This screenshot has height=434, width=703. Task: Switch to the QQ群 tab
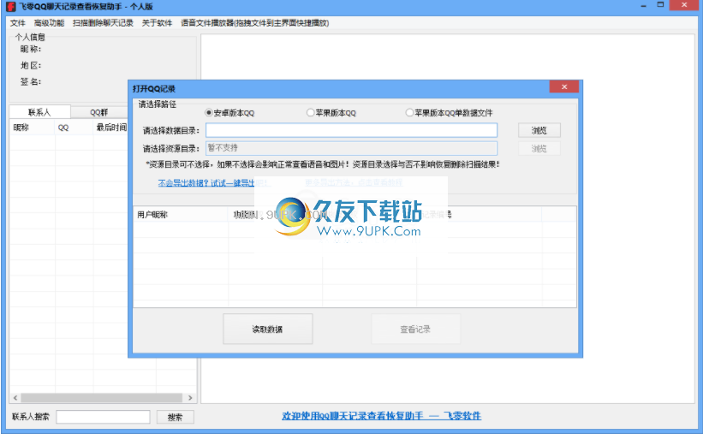click(98, 112)
